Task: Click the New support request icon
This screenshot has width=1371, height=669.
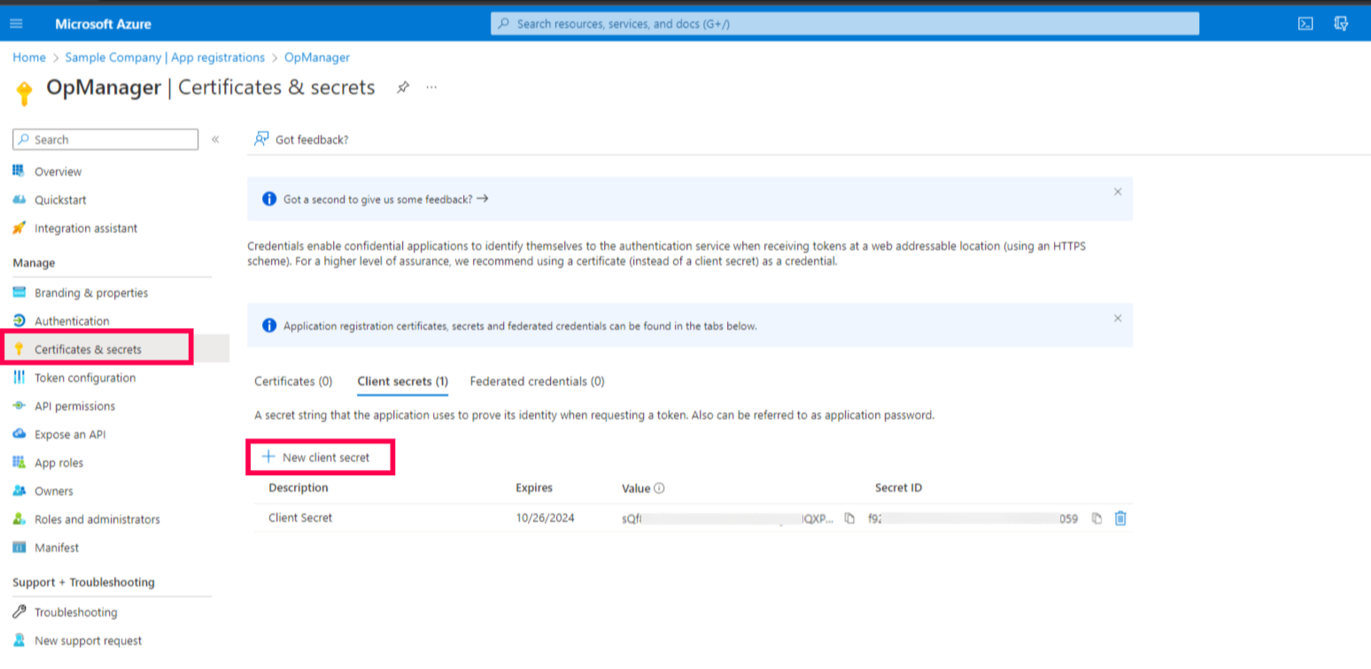Action: pyautogui.click(x=19, y=641)
